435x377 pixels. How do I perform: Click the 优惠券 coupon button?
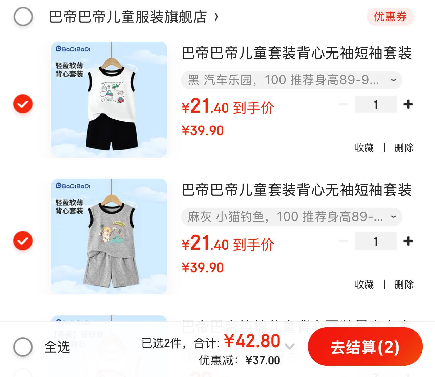click(390, 17)
